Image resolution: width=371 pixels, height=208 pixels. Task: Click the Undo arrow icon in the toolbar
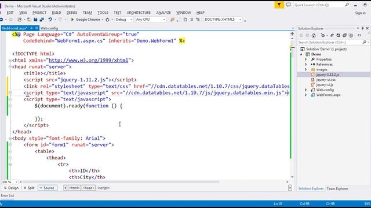50,20
